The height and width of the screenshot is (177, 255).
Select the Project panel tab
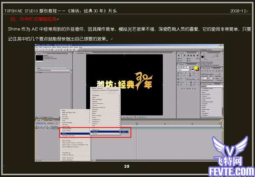point(40,53)
